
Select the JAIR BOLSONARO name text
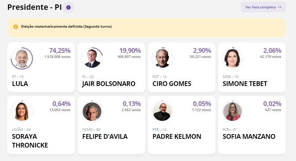[x=109, y=84]
